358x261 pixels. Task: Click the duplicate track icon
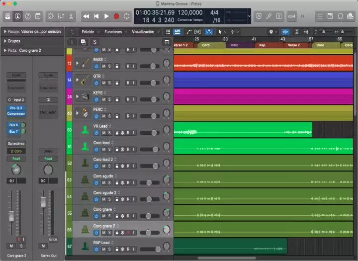click(84, 42)
